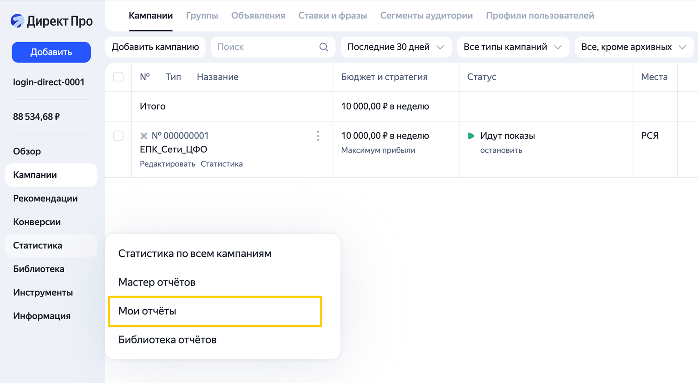The height and width of the screenshot is (383, 698).
Task: Click the Идут показы status text
Action: (507, 136)
